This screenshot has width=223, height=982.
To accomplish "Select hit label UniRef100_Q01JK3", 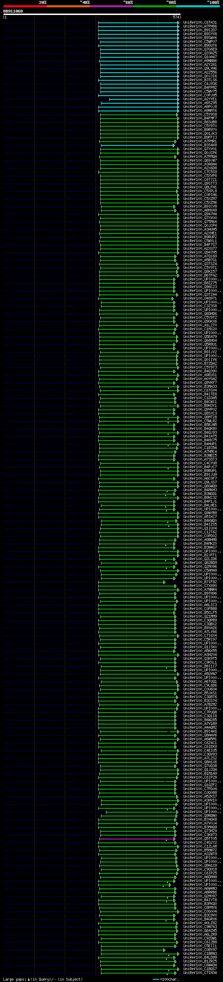I will (x=200, y=133).
